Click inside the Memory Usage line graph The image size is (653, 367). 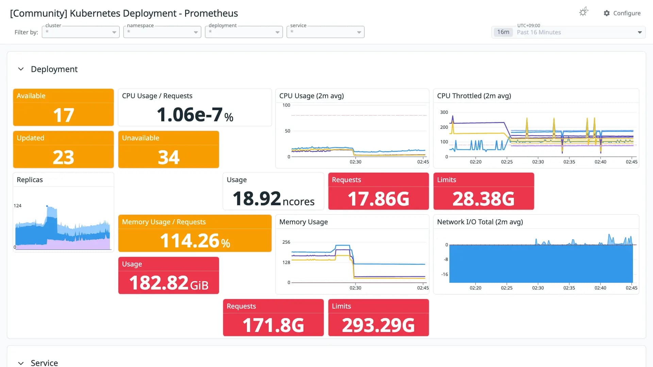(x=358, y=262)
